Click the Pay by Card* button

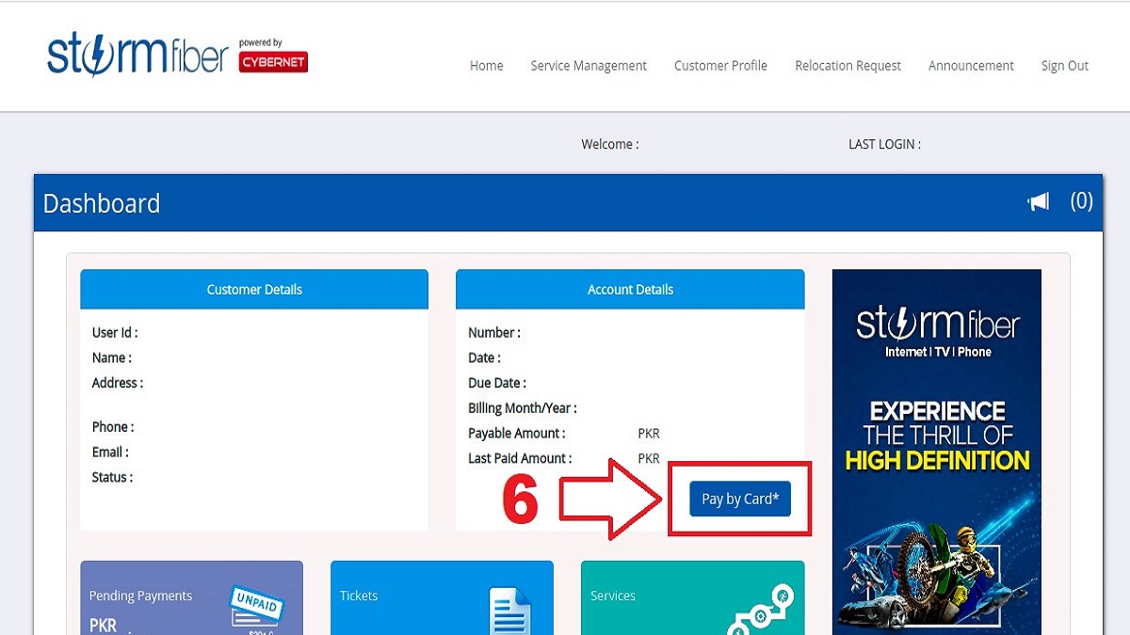(740, 499)
